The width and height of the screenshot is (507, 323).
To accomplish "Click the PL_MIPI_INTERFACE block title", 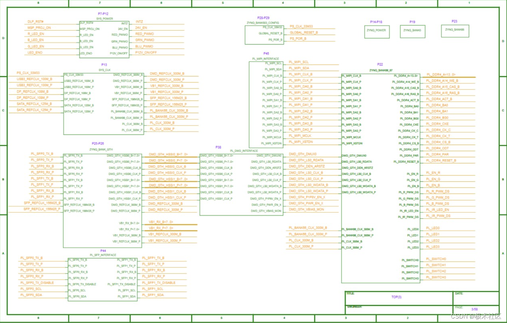I will coord(266,59).
